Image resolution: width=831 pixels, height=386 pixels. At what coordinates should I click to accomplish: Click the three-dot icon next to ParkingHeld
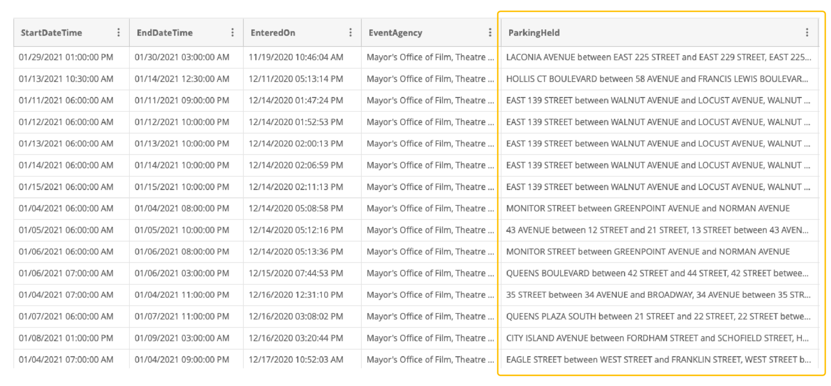(x=807, y=32)
